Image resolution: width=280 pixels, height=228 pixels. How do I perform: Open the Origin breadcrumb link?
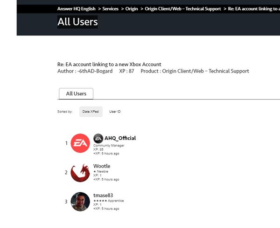coord(132,9)
